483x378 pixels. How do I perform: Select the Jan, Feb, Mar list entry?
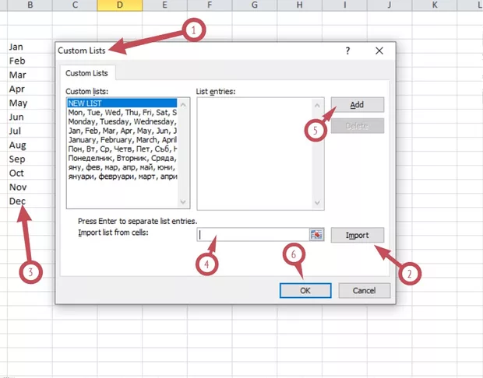pyautogui.click(x=122, y=131)
